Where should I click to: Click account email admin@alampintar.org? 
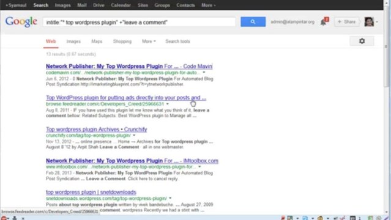tap(292, 22)
